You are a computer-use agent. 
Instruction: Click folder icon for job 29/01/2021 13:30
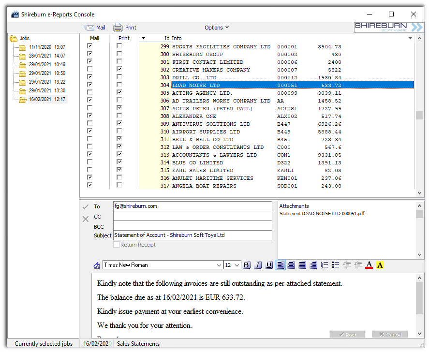[x=22, y=91]
